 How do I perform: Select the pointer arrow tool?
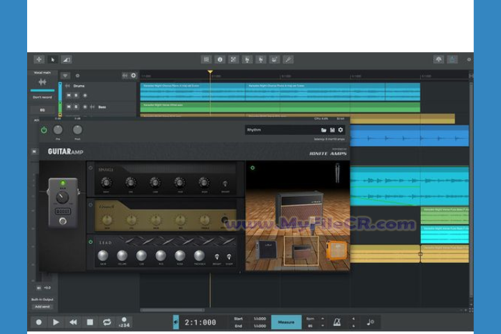(52, 59)
